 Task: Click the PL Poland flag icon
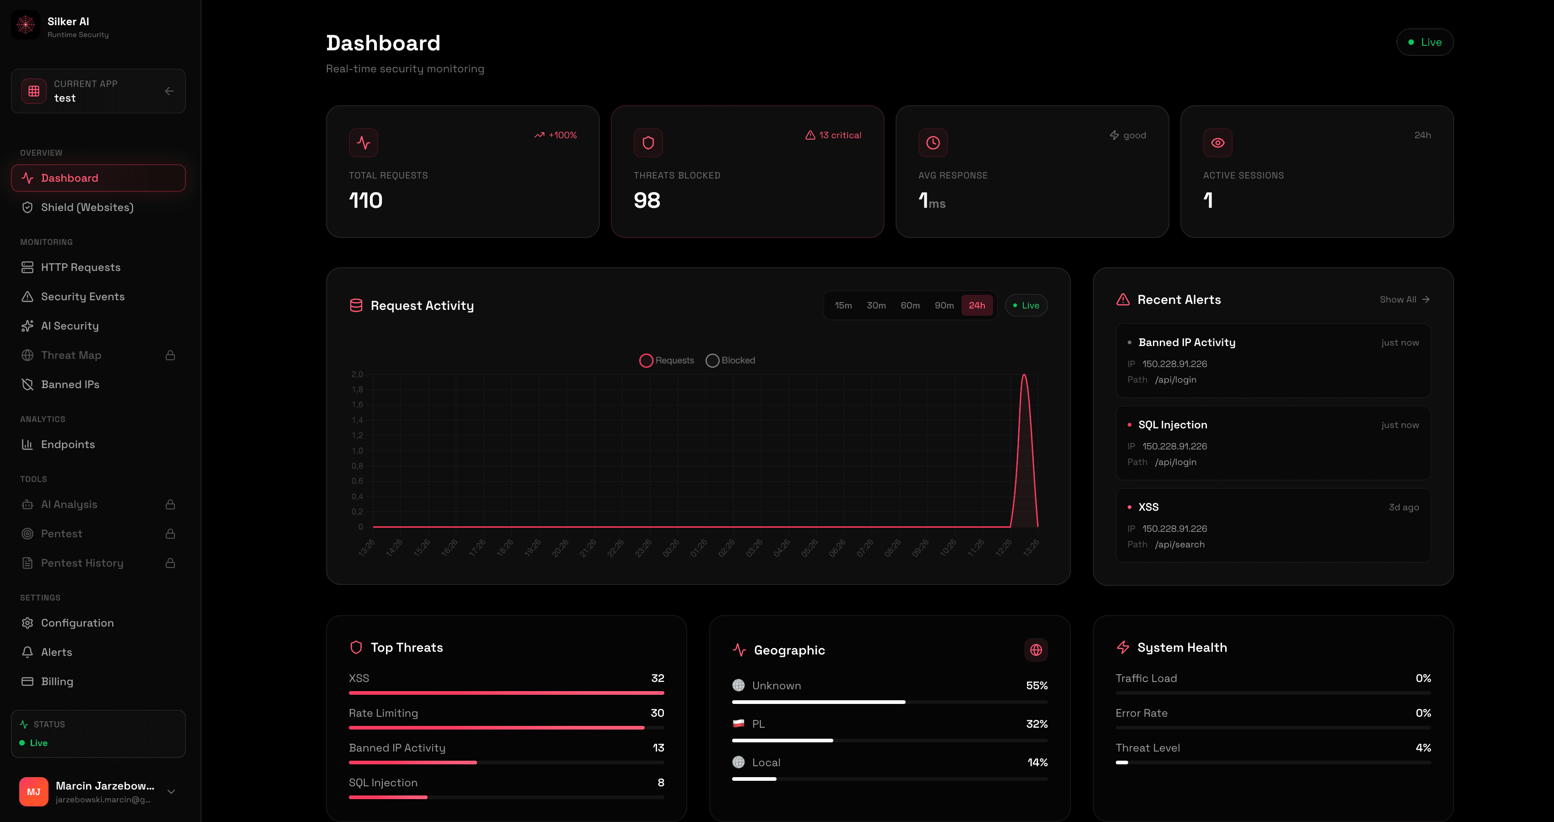coord(739,724)
